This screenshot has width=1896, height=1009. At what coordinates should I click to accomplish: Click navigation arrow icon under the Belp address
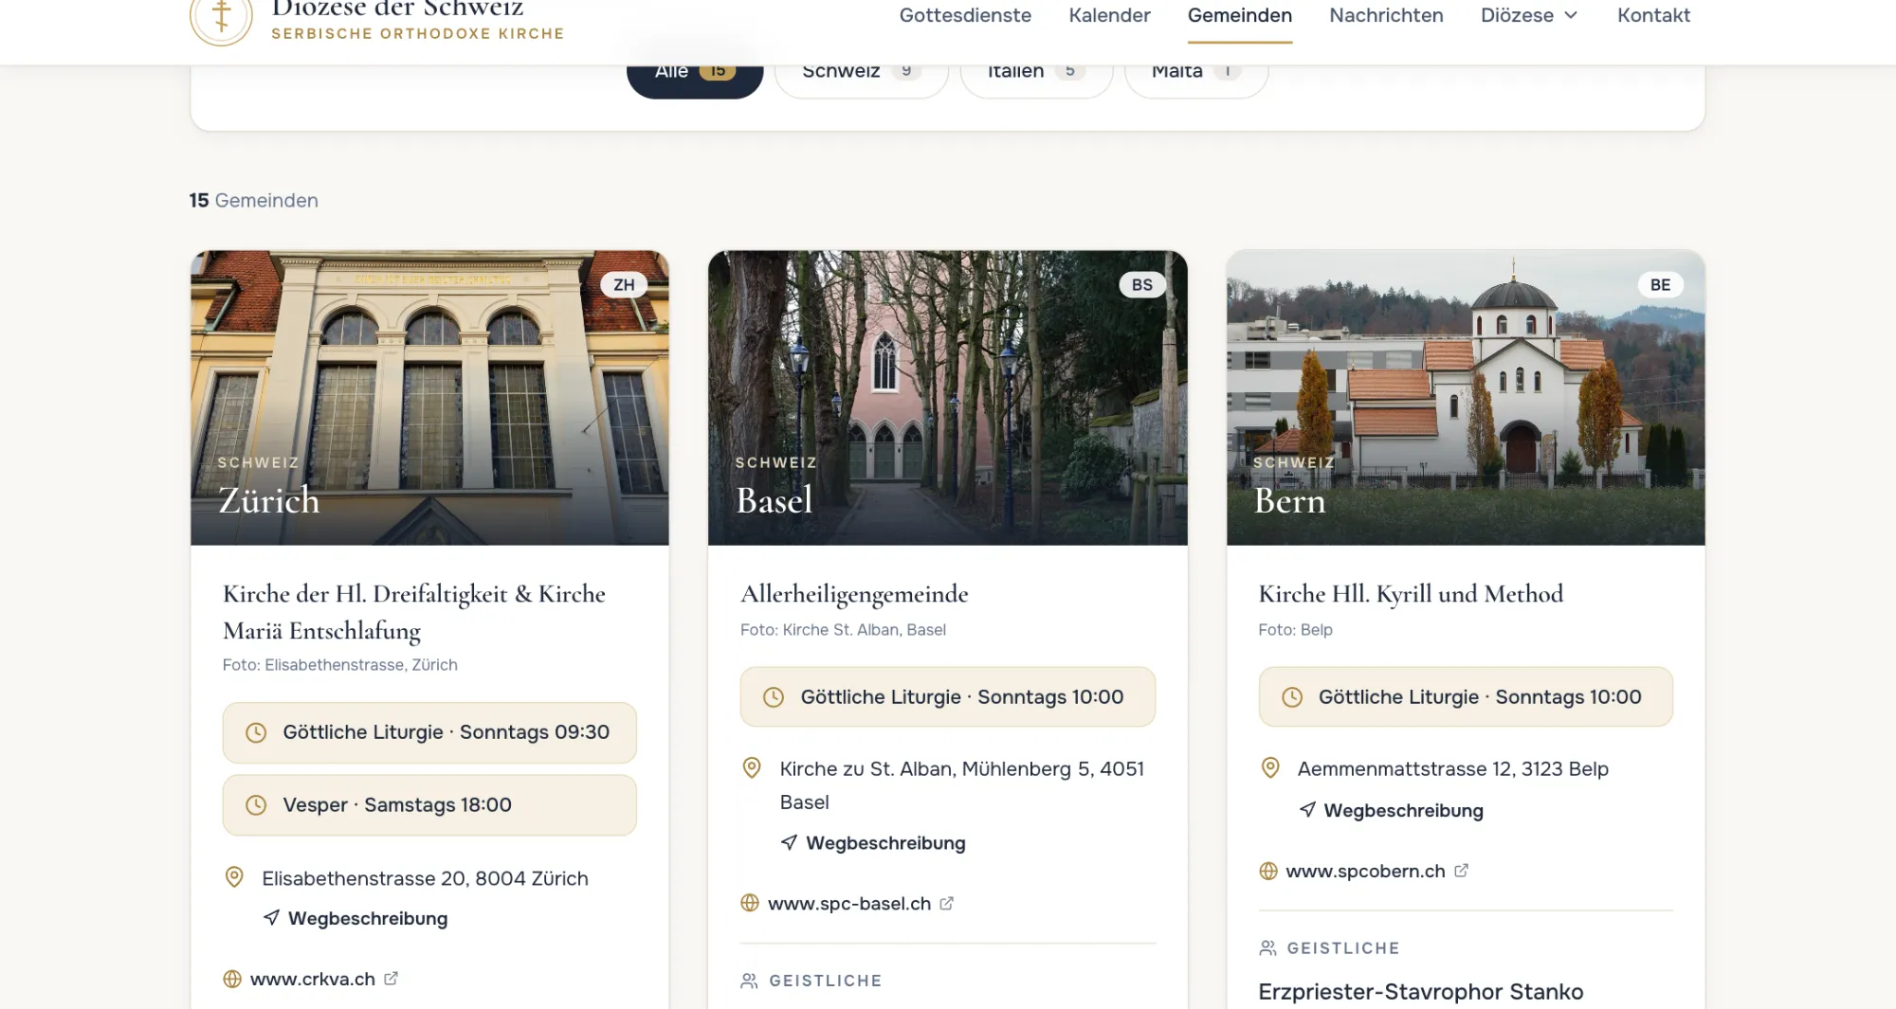pos(1307,809)
